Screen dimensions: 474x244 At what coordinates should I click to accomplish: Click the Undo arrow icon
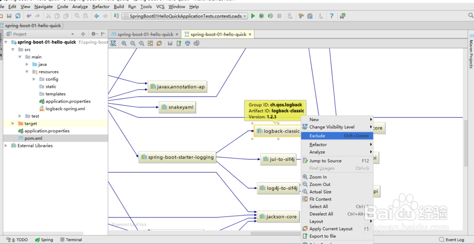pos(29,16)
